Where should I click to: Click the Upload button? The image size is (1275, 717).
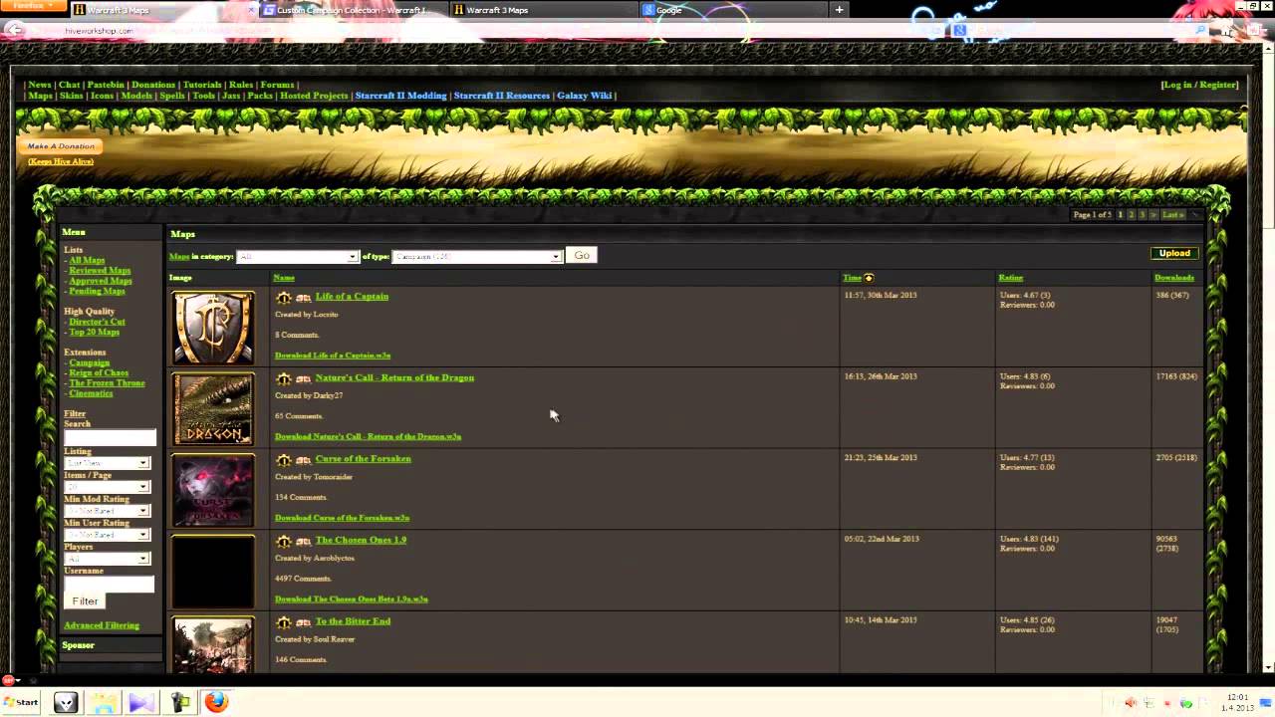[x=1174, y=253]
